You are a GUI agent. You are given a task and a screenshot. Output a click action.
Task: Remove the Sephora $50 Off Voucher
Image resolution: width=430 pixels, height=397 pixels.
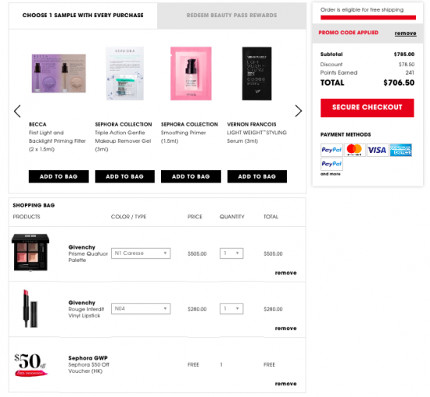click(x=285, y=384)
